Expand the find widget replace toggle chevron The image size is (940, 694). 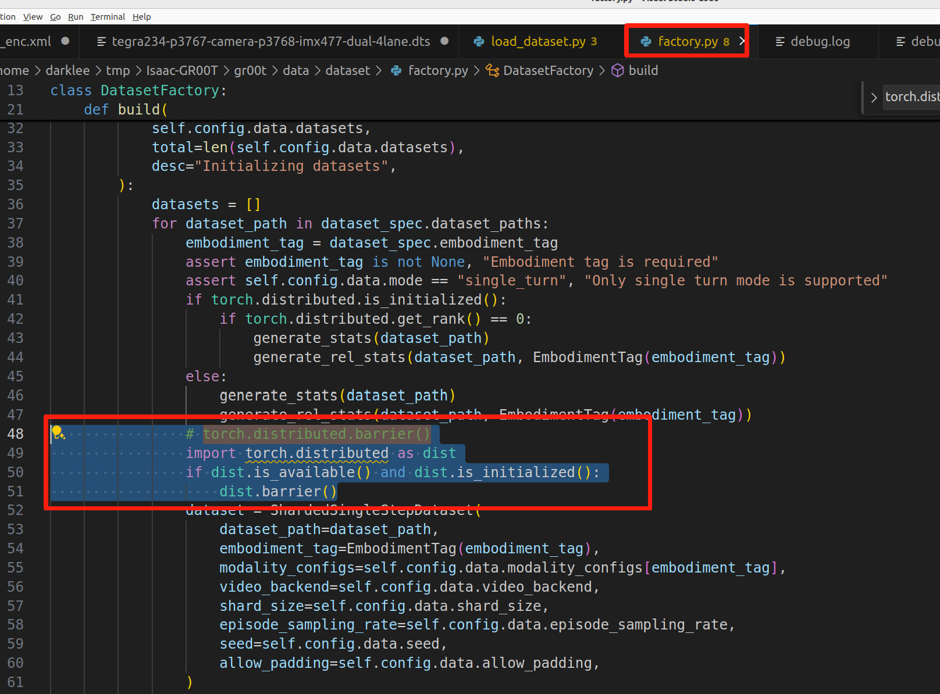(x=873, y=98)
